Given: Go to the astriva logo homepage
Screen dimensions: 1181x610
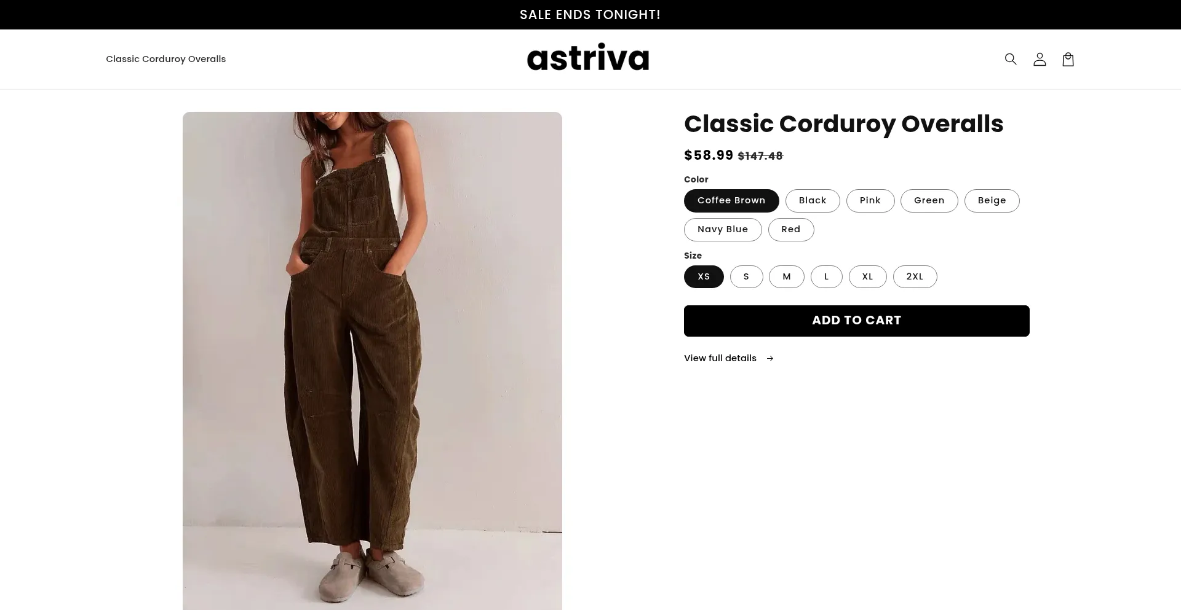Looking at the screenshot, I should click(x=588, y=58).
